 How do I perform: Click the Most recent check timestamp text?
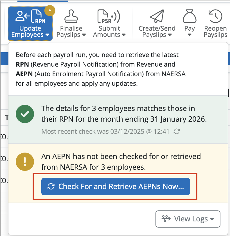tap(105, 131)
